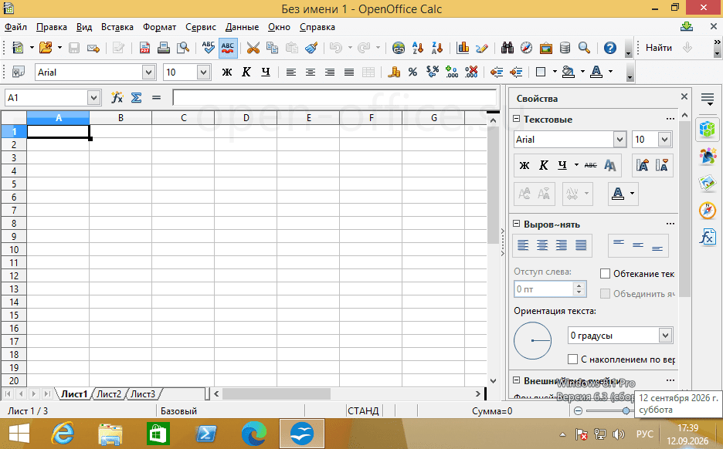
Task: Open the Function Wizard icon
Action: pyautogui.click(x=117, y=98)
